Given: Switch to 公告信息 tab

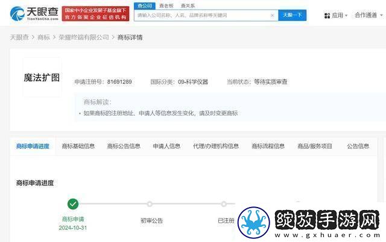Looking at the screenshot, I should [x=358, y=146].
